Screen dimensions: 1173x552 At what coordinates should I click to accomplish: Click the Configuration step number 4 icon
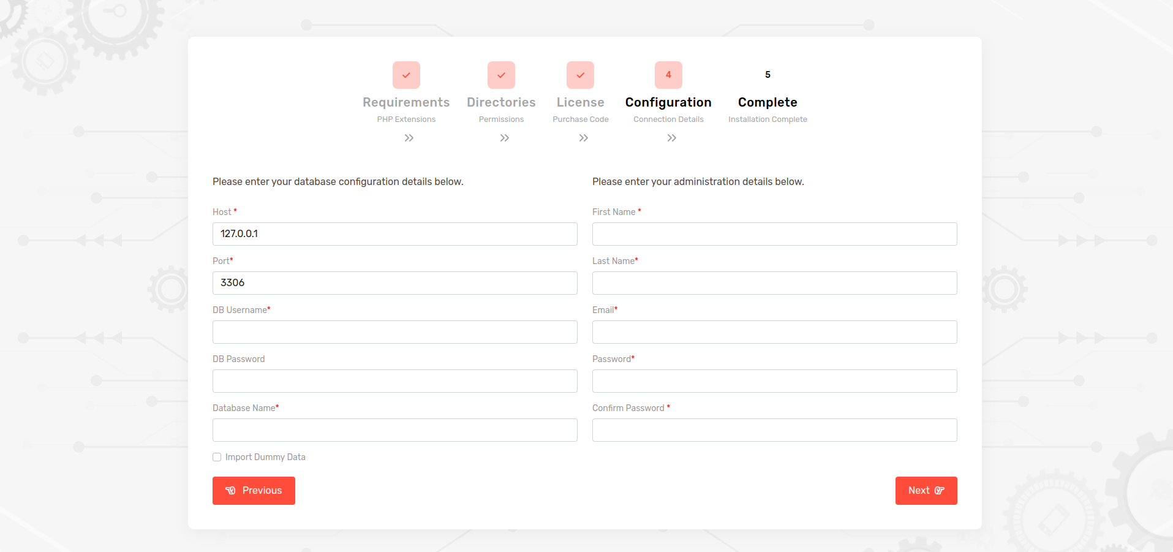[668, 75]
